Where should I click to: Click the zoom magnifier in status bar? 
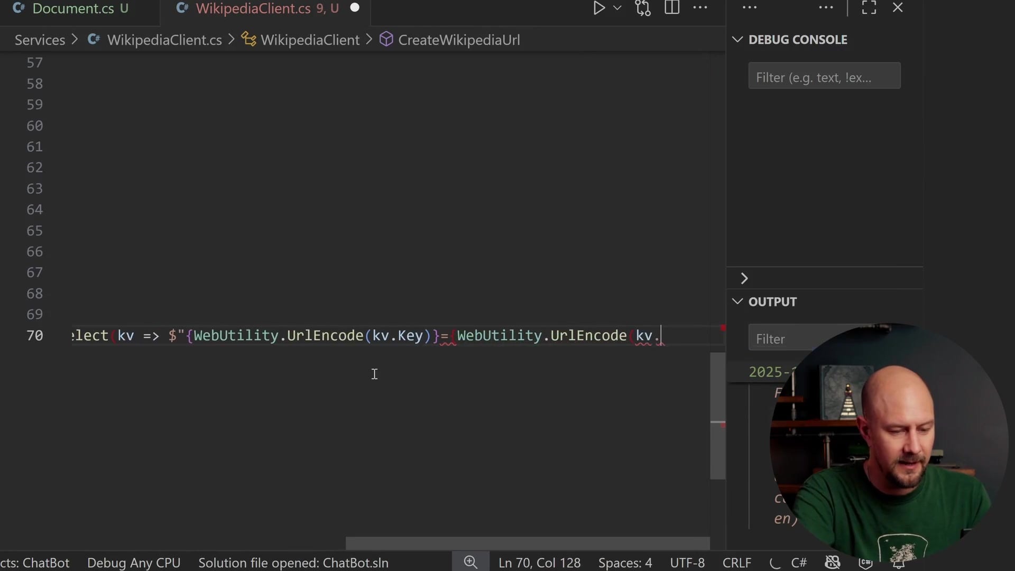[470, 563]
